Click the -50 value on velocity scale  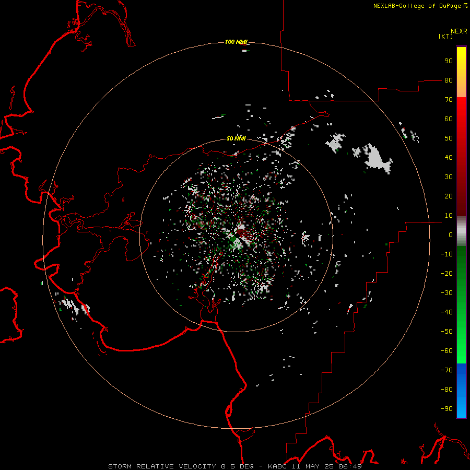pos(446,332)
